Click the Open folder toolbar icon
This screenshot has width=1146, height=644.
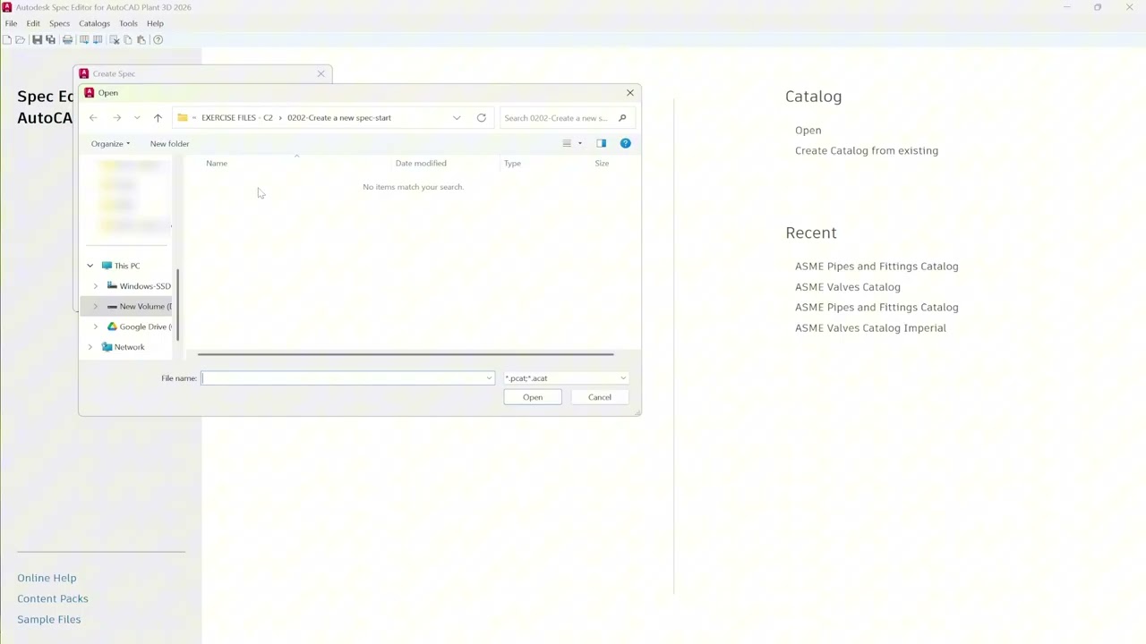tap(21, 39)
